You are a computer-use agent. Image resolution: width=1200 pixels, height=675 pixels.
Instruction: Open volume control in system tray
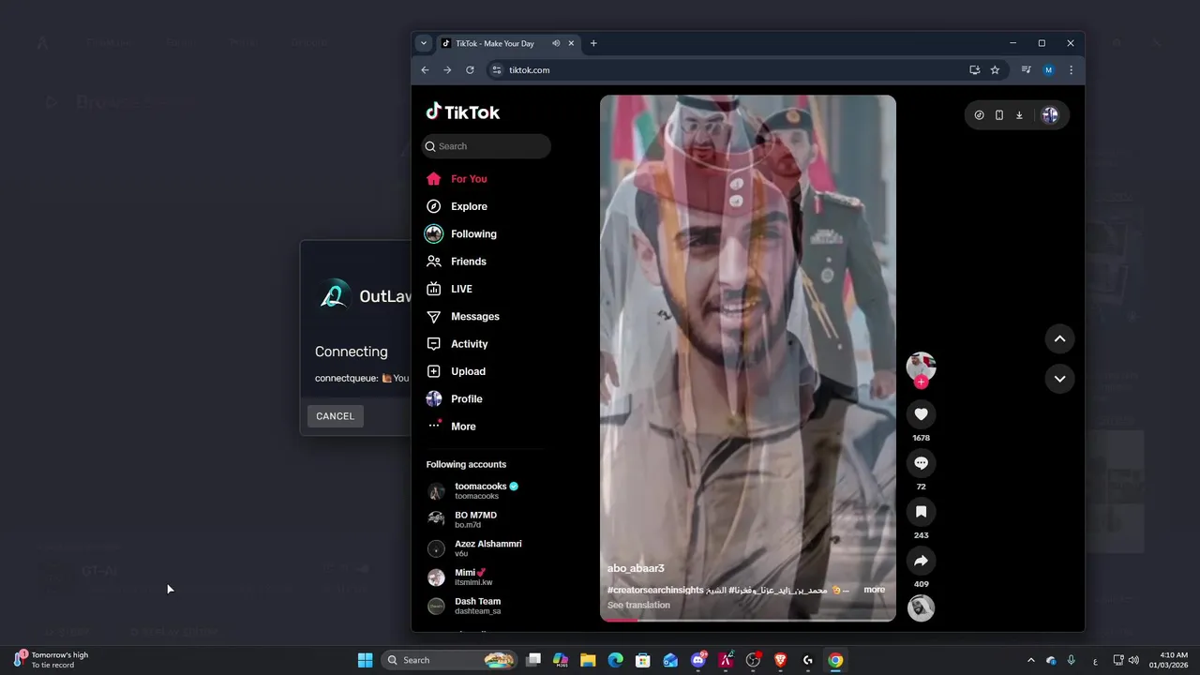click(x=1133, y=660)
